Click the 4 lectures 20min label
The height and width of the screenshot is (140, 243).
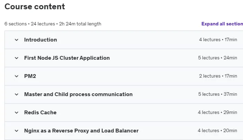[x=217, y=131]
